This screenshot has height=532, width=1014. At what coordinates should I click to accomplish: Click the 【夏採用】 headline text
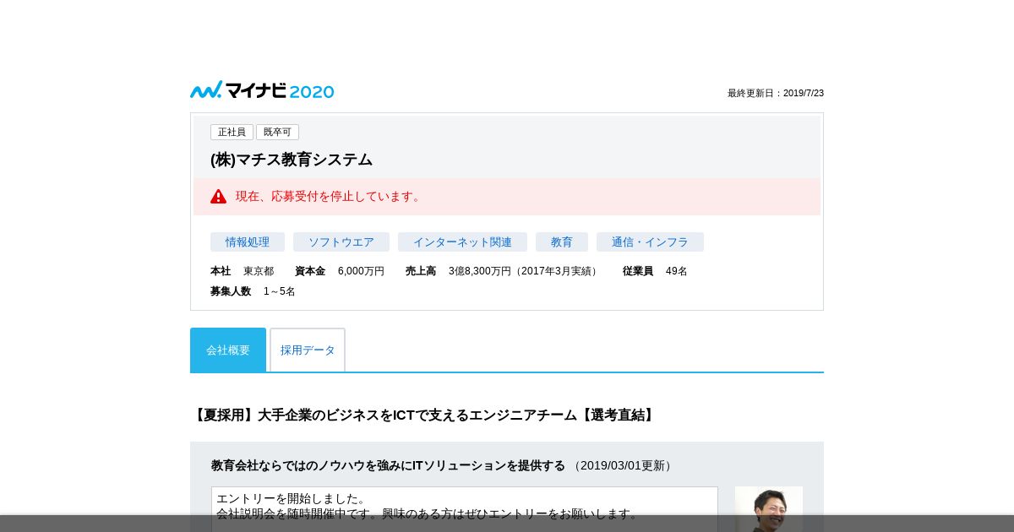[x=424, y=415]
